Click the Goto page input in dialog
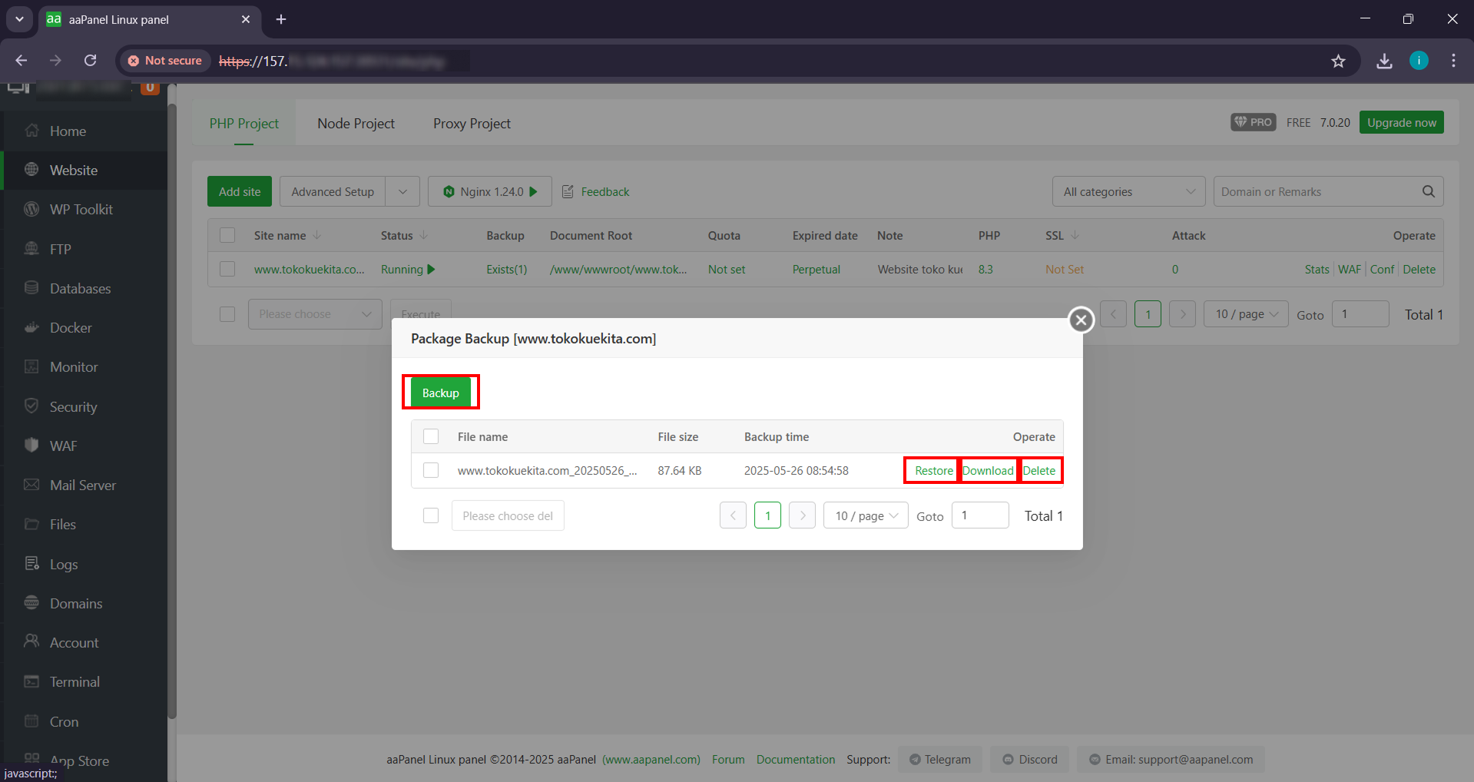The image size is (1474, 782). coord(979,515)
